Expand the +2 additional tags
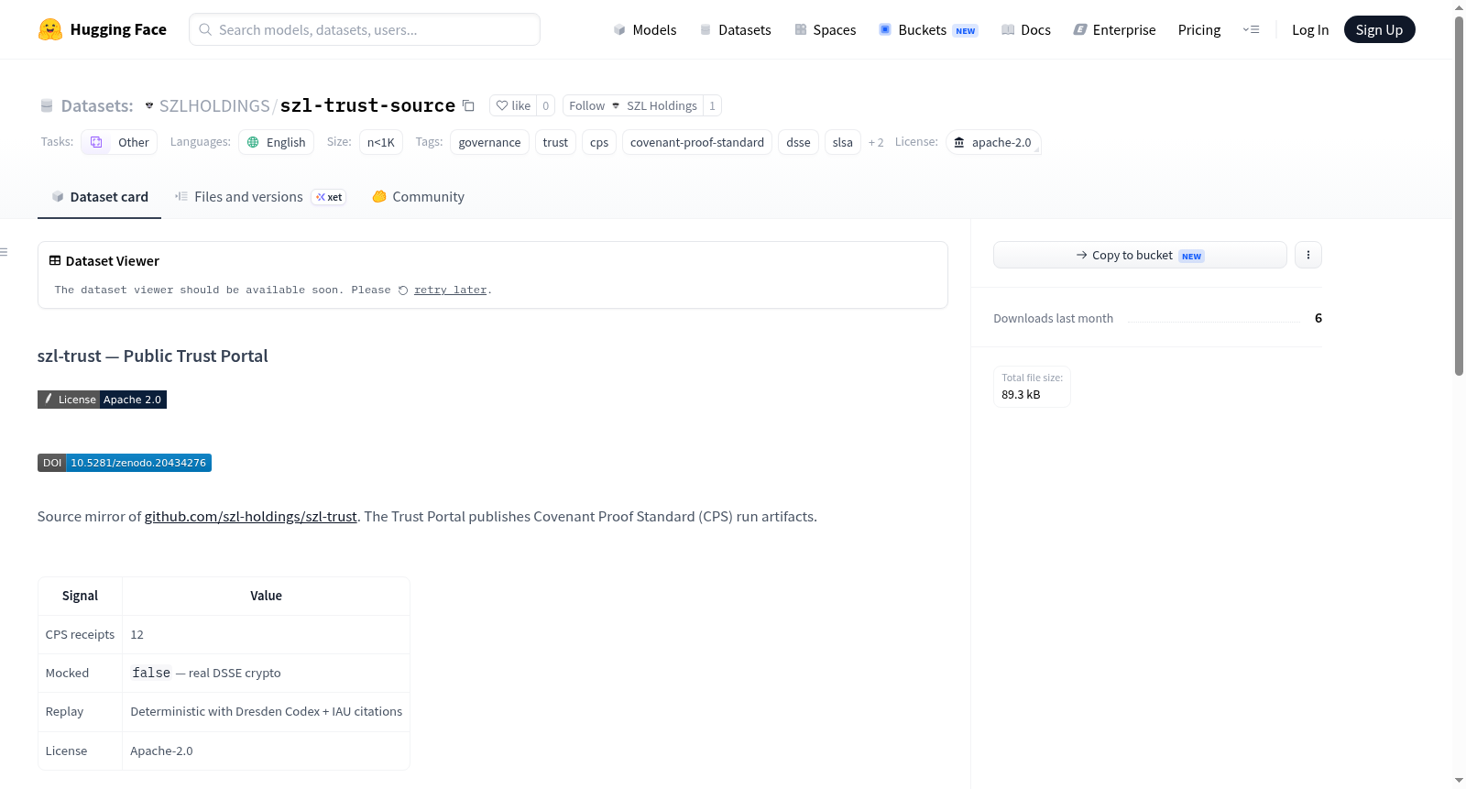The width and height of the screenshot is (1466, 789). [x=876, y=142]
